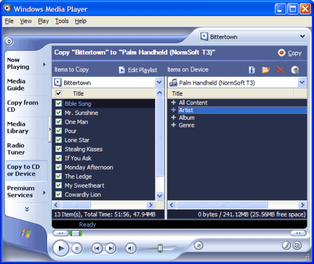Click the Windows logo in corner
Screen dimensions: 314x264
pos(26,233)
